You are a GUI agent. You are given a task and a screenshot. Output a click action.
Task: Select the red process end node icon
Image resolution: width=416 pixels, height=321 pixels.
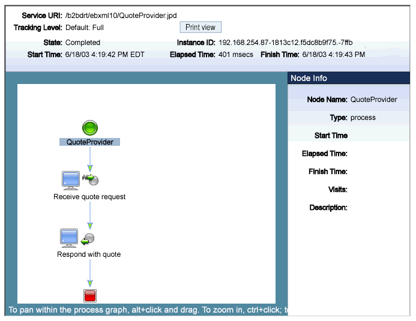(90, 296)
